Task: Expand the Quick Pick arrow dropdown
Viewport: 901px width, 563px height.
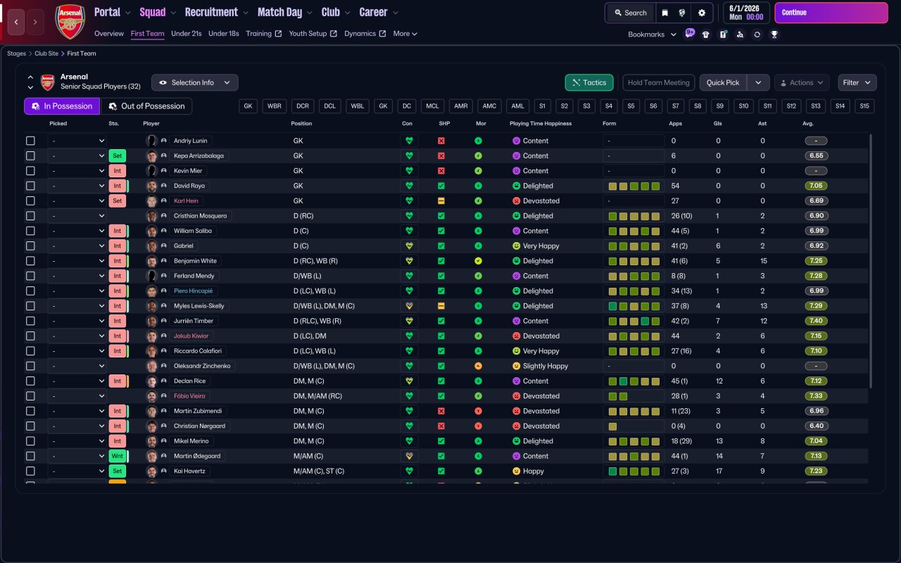Action: click(758, 82)
